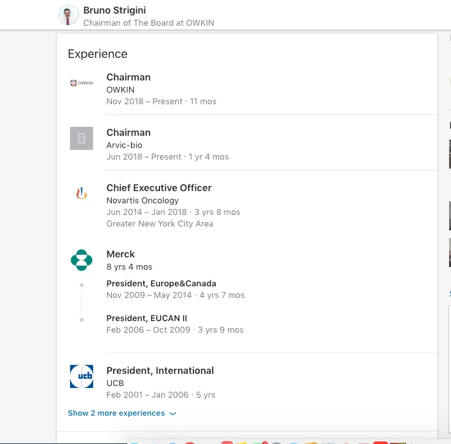Select 'Jun 2014 – Jan 2018 · 3 yrs 8 mos'
This screenshot has height=444, width=451.
click(173, 212)
